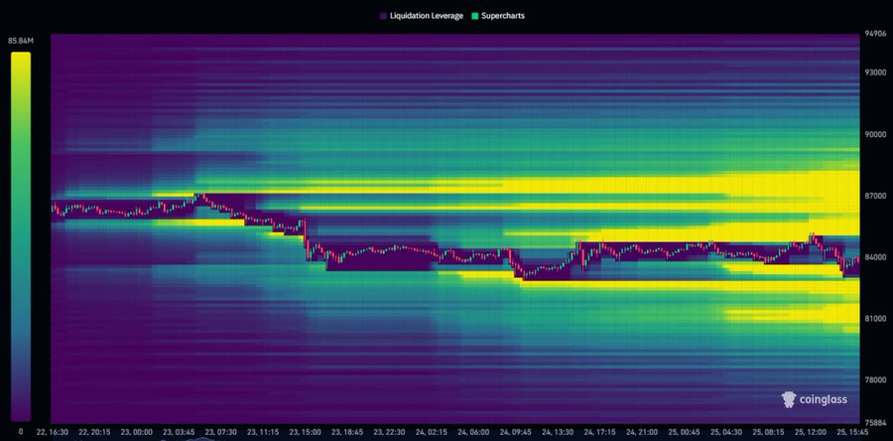Click the 22, 20:15 time axis label
Image resolution: width=893 pixels, height=441 pixels.
(95, 432)
